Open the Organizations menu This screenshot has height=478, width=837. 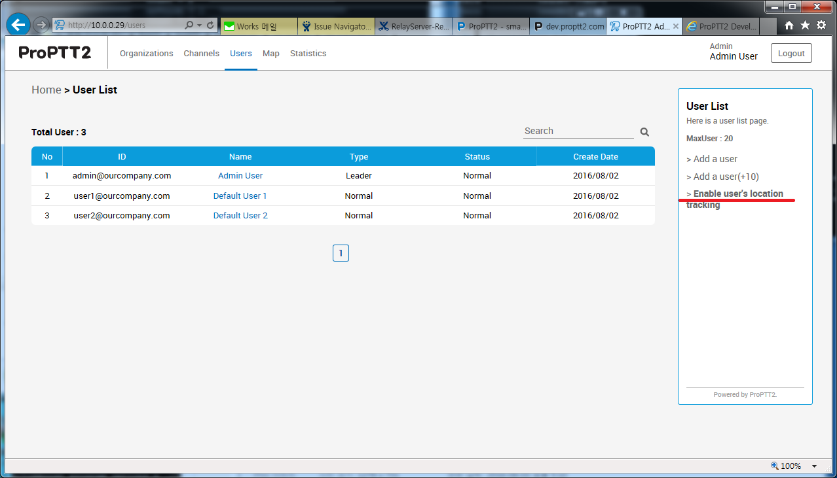[146, 54]
